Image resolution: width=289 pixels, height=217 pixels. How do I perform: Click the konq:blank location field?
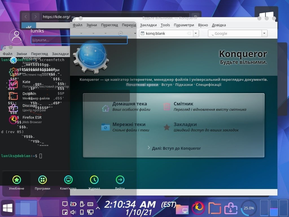pyautogui.click(x=166, y=33)
